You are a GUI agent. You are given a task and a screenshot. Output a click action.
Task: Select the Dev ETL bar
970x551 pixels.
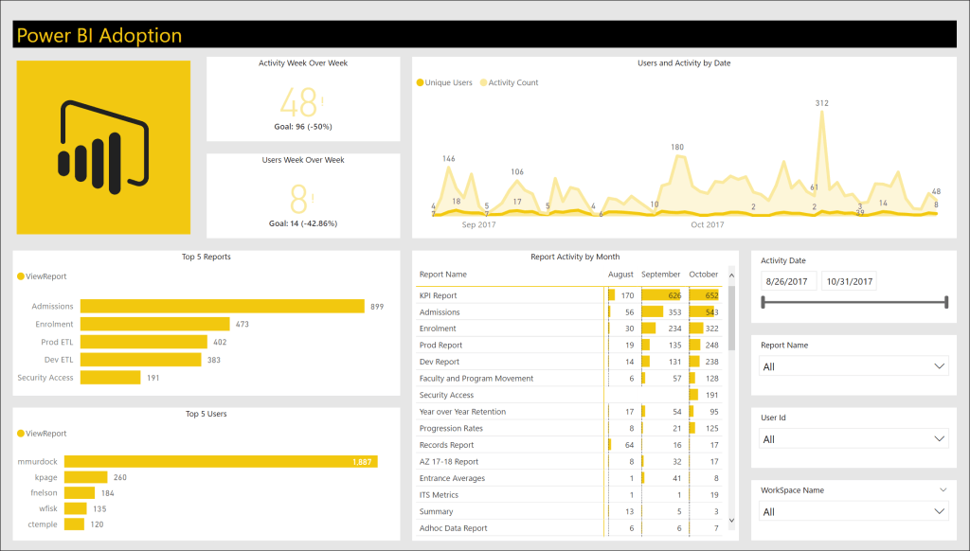tap(140, 360)
